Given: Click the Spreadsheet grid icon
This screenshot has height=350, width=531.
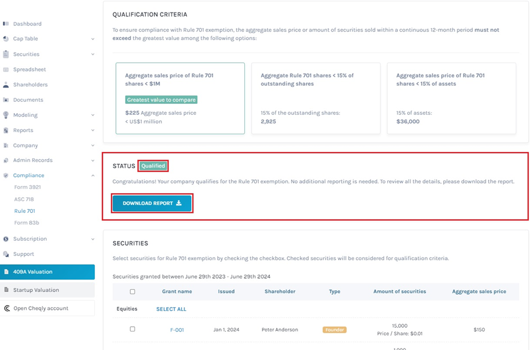Looking at the screenshot, I should click(x=6, y=69).
